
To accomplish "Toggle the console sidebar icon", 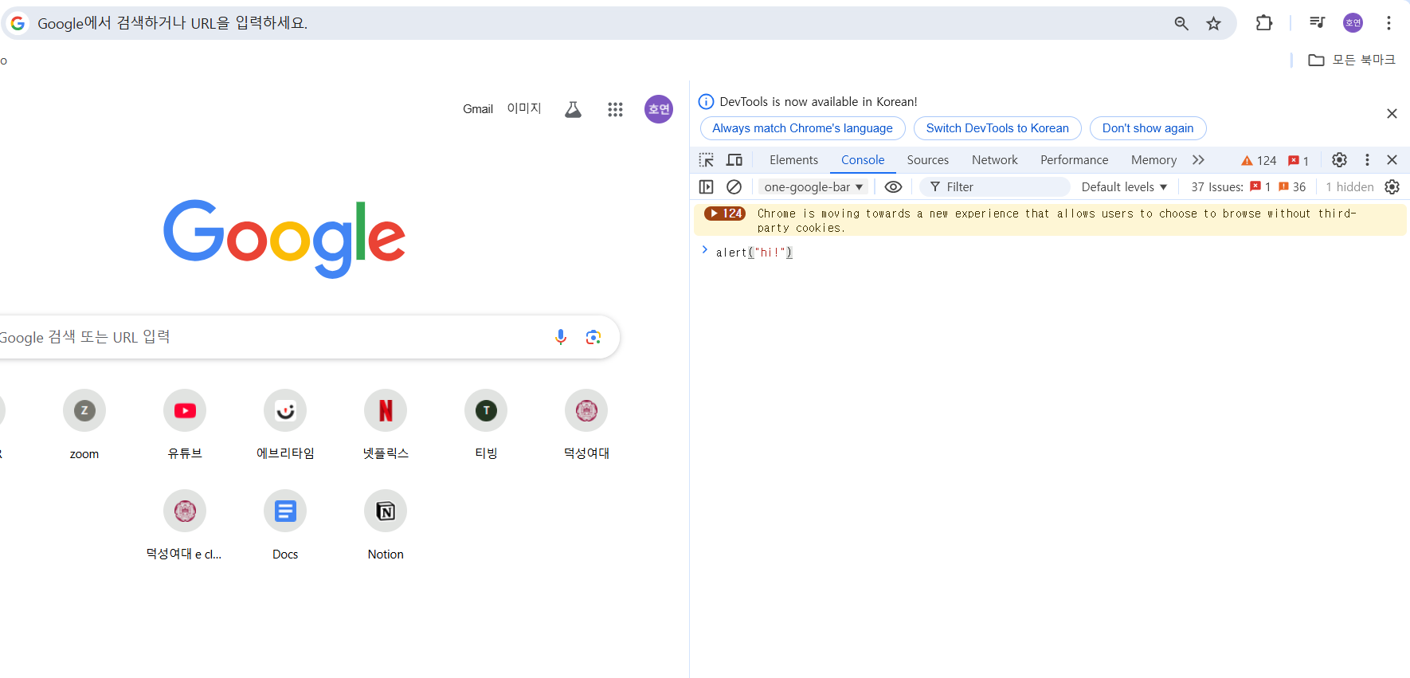I will 707,187.
